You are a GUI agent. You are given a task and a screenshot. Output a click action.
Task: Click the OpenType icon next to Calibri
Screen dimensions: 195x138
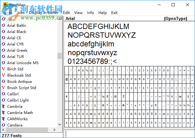tap(3, 94)
